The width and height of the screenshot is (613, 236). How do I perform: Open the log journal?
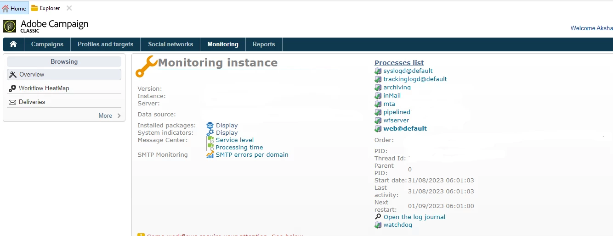tap(414, 217)
